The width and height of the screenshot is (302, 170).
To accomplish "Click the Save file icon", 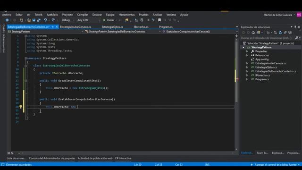I will pyautogui.click(x=34, y=20).
